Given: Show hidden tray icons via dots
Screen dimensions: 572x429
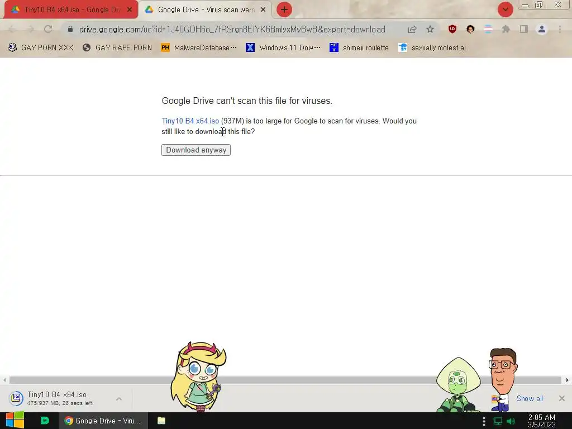Looking at the screenshot, I should 484,421.
